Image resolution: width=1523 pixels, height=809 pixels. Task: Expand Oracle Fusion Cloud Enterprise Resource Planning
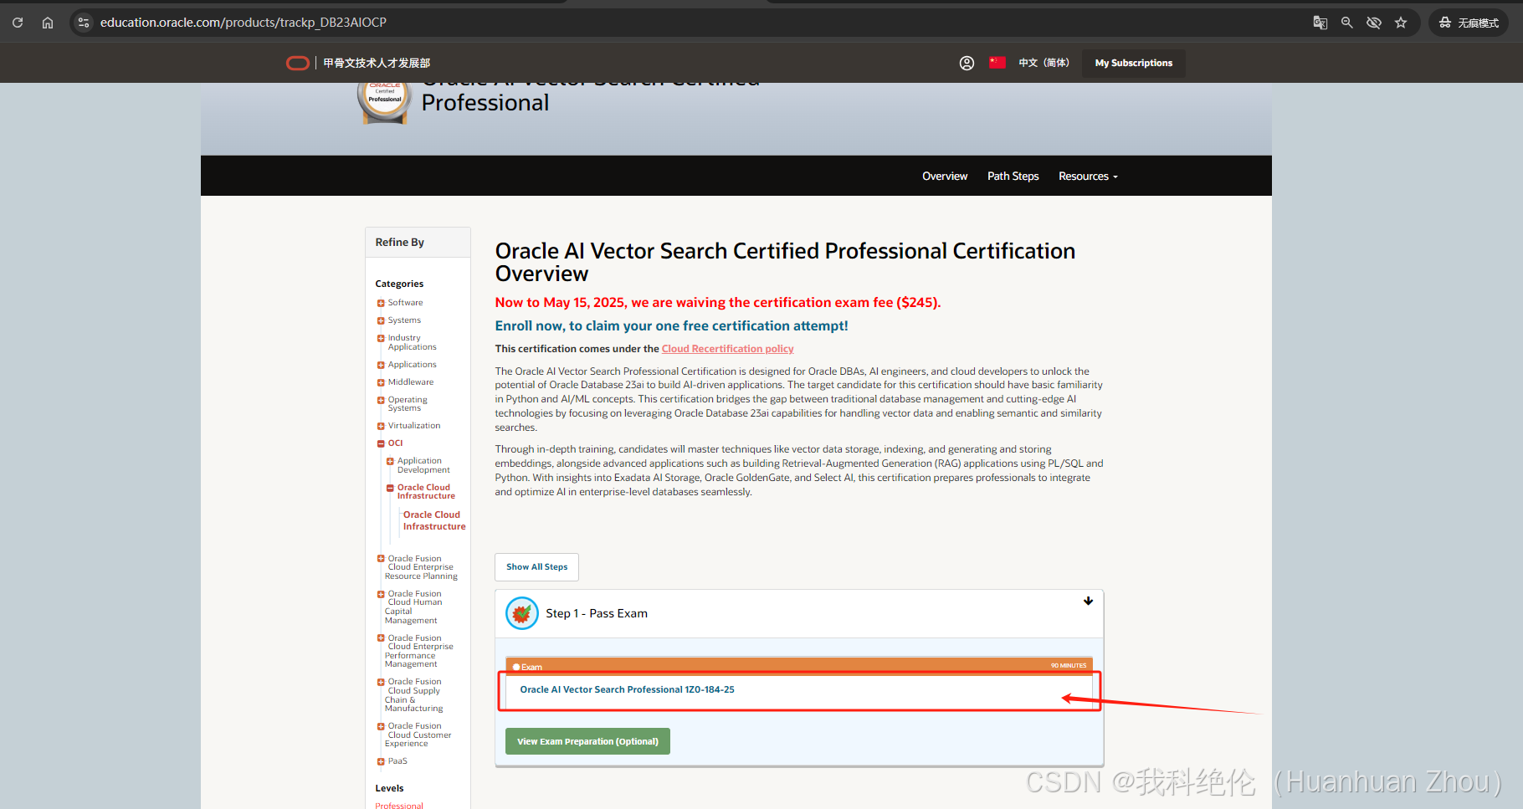point(381,559)
